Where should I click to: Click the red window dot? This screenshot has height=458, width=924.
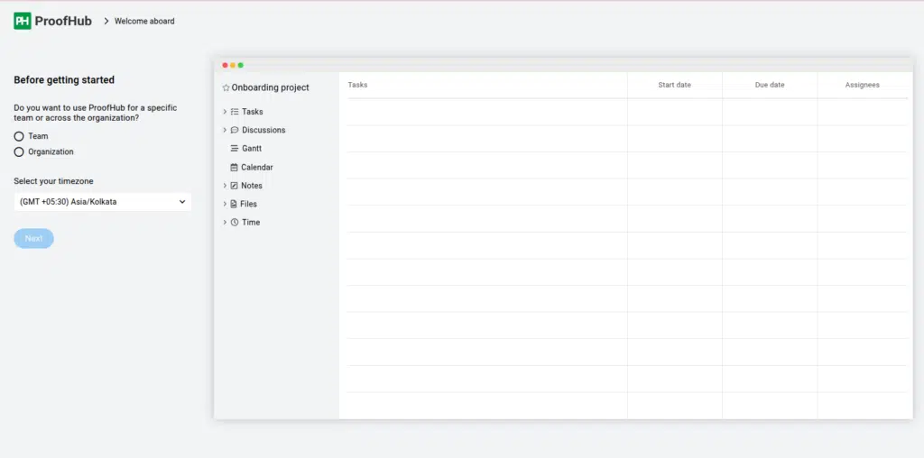[x=225, y=65]
